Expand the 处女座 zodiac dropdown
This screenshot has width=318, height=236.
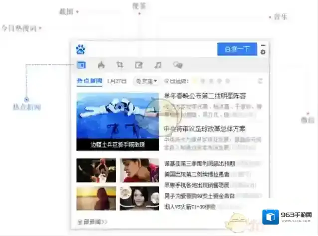click(146, 81)
